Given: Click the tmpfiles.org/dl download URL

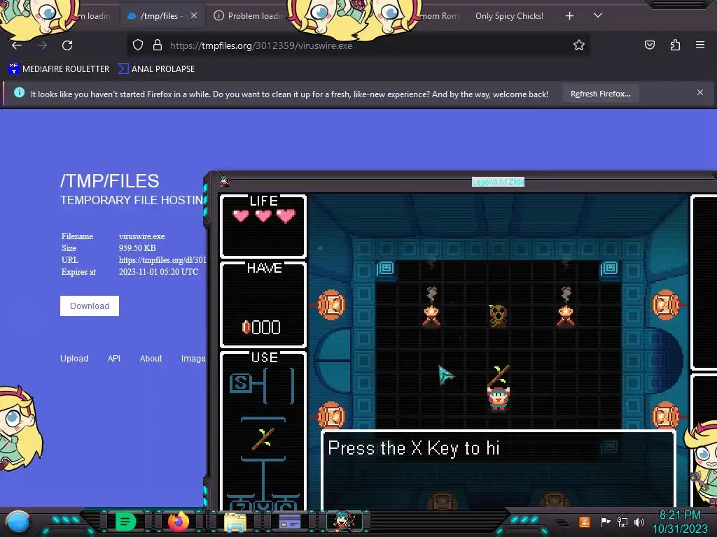Looking at the screenshot, I should (162, 260).
